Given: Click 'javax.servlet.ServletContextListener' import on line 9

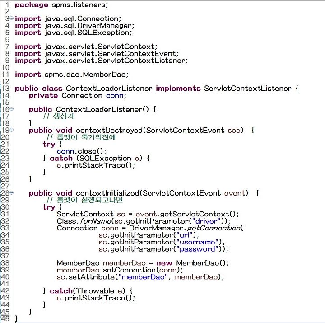Looking at the screenshot, I should click(115, 61).
